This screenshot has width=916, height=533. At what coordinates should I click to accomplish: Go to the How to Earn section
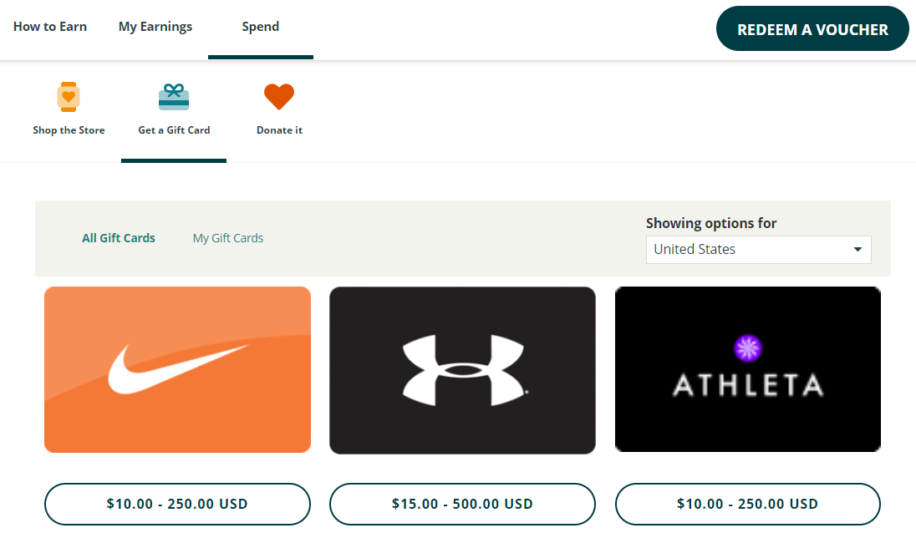tap(49, 26)
